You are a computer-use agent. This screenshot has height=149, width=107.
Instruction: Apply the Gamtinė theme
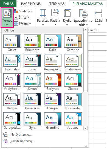pos(73,43)
